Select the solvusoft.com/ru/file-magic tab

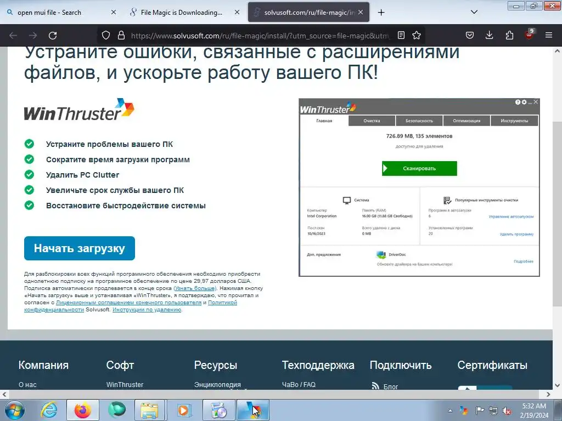pos(308,12)
